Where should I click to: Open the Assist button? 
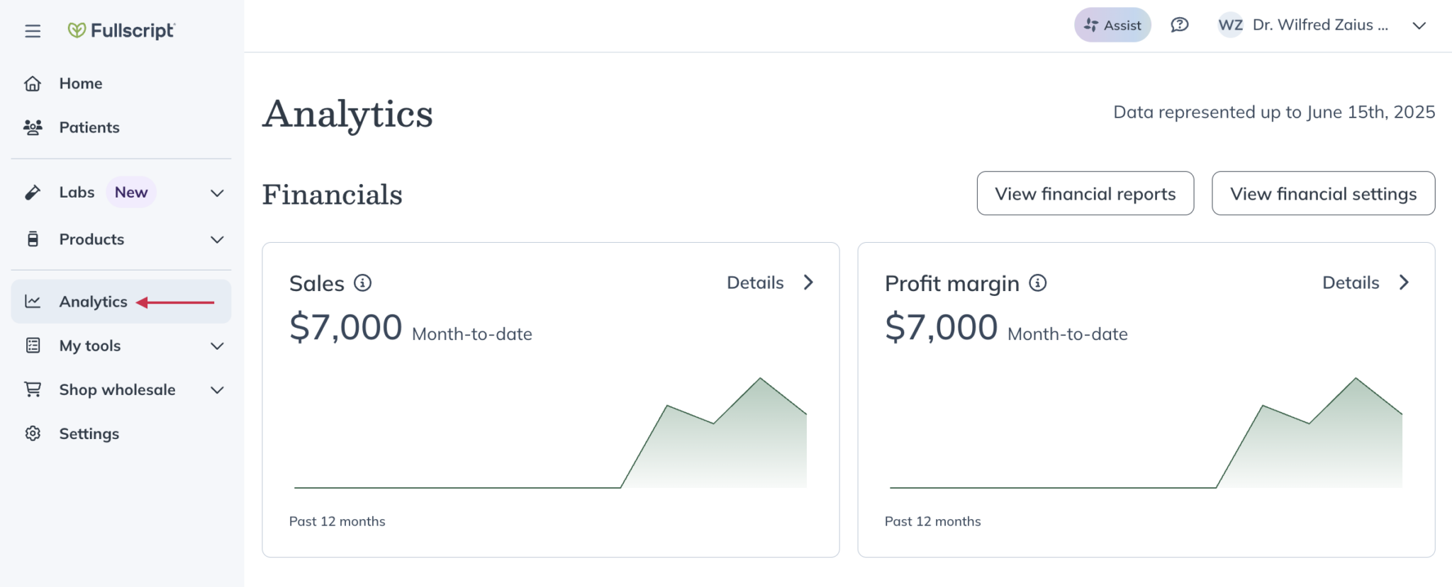1112,25
